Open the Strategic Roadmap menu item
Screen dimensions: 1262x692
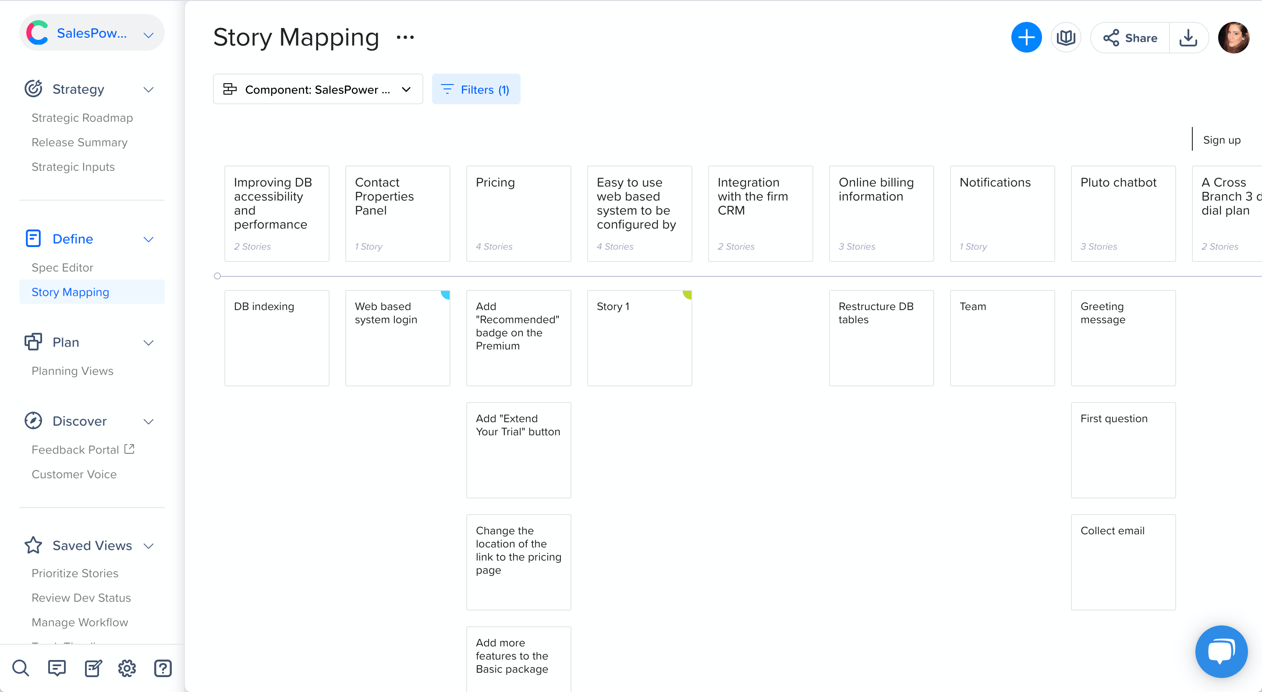point(82,117)
